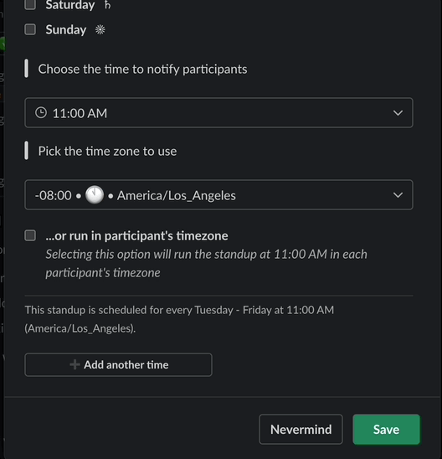The width and height of the screenshot is (442, 459).
Task: Click Nevermind to cancel changes
Action: point(301,430)
